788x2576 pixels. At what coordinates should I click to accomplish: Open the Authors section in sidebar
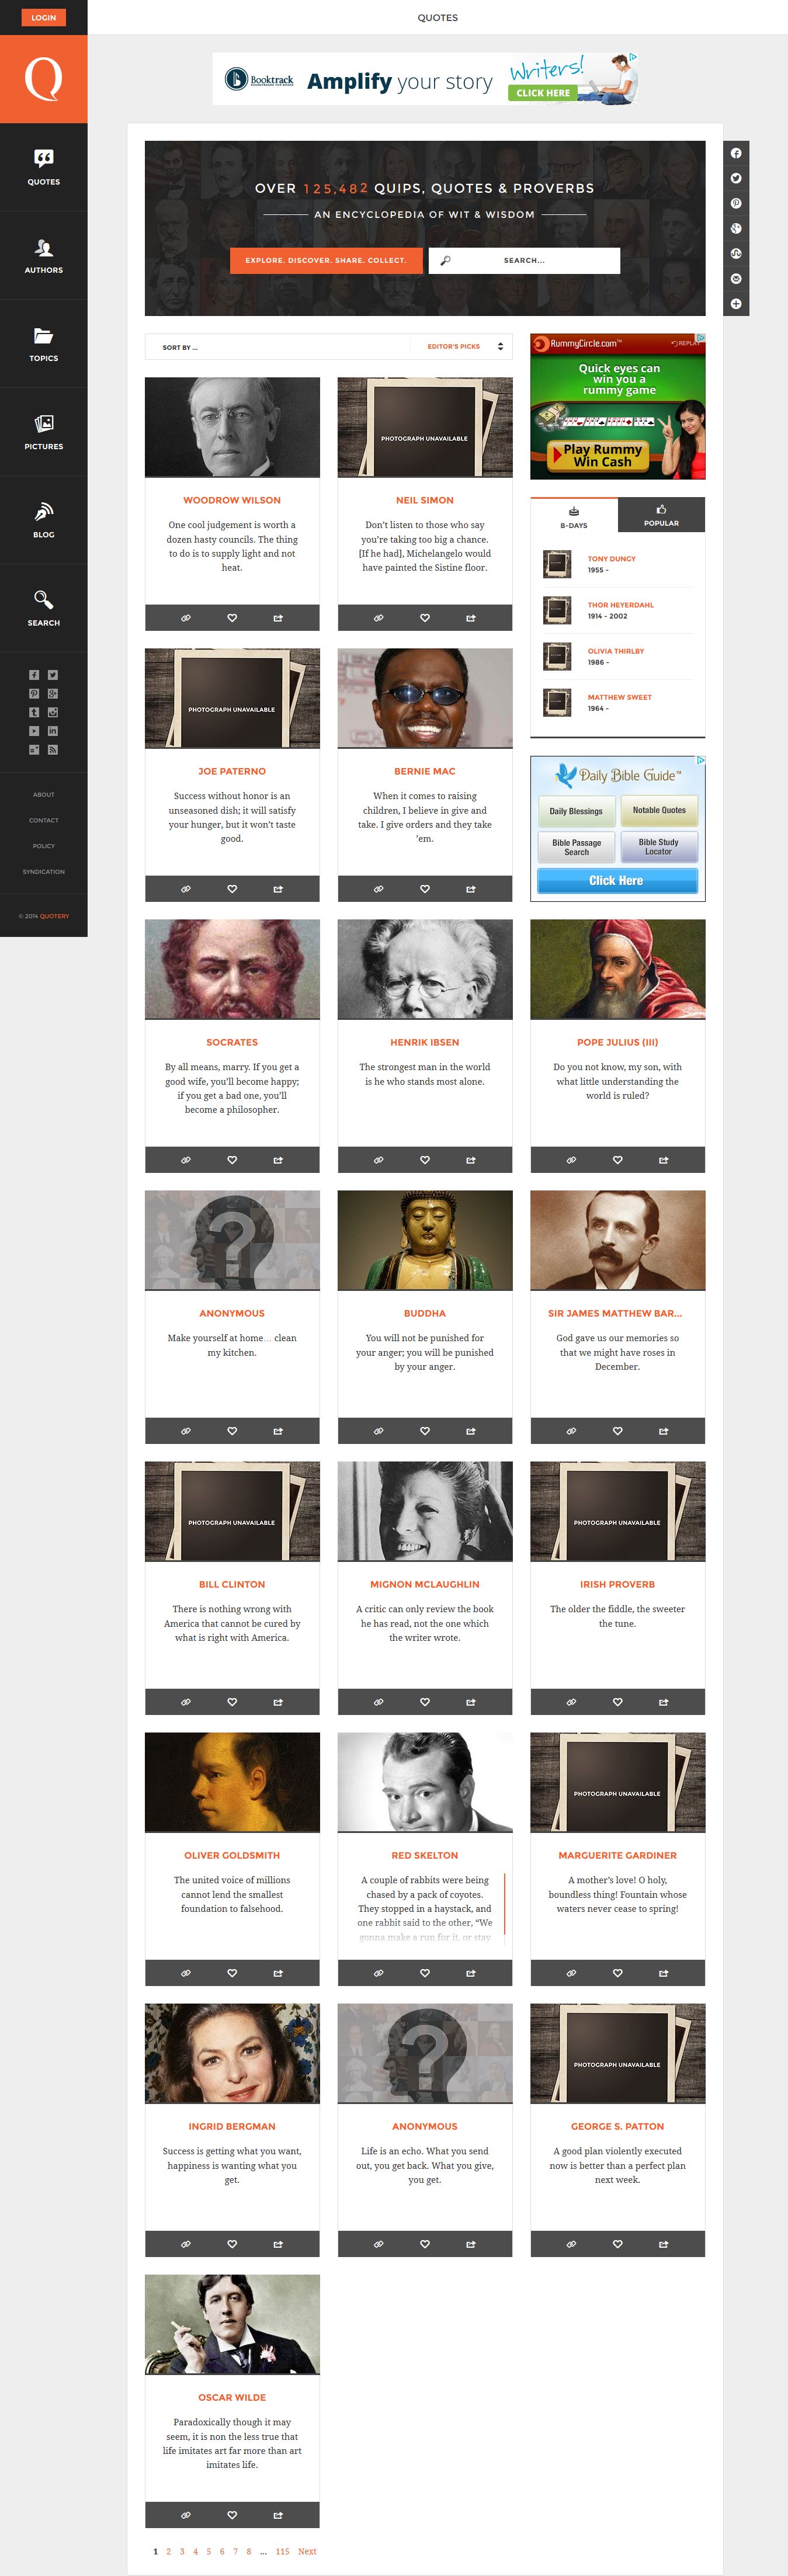tap(43, 255)
